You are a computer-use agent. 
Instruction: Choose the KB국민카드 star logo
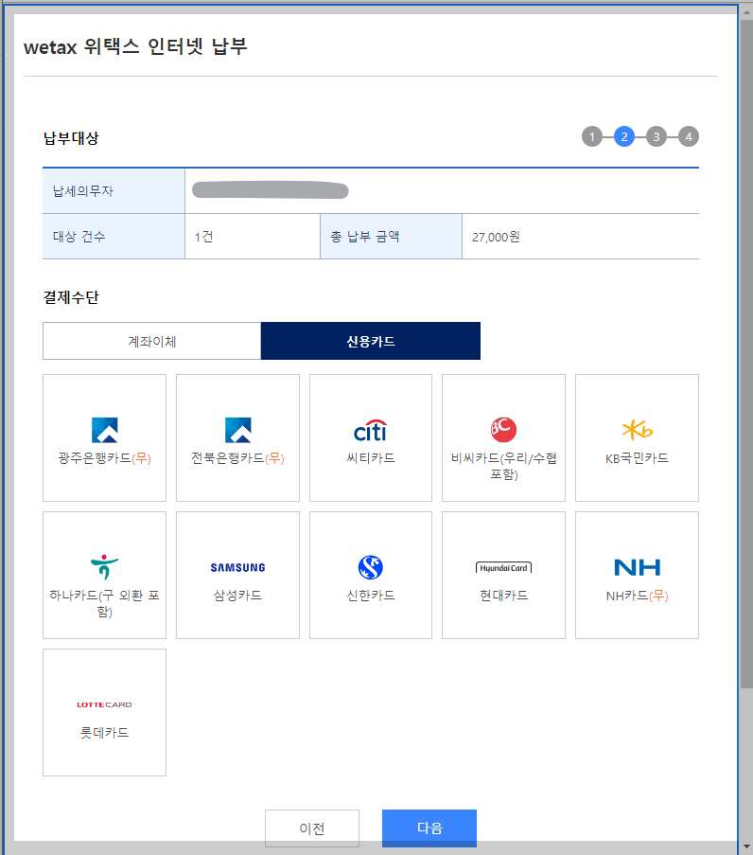[x=637, y=430]
